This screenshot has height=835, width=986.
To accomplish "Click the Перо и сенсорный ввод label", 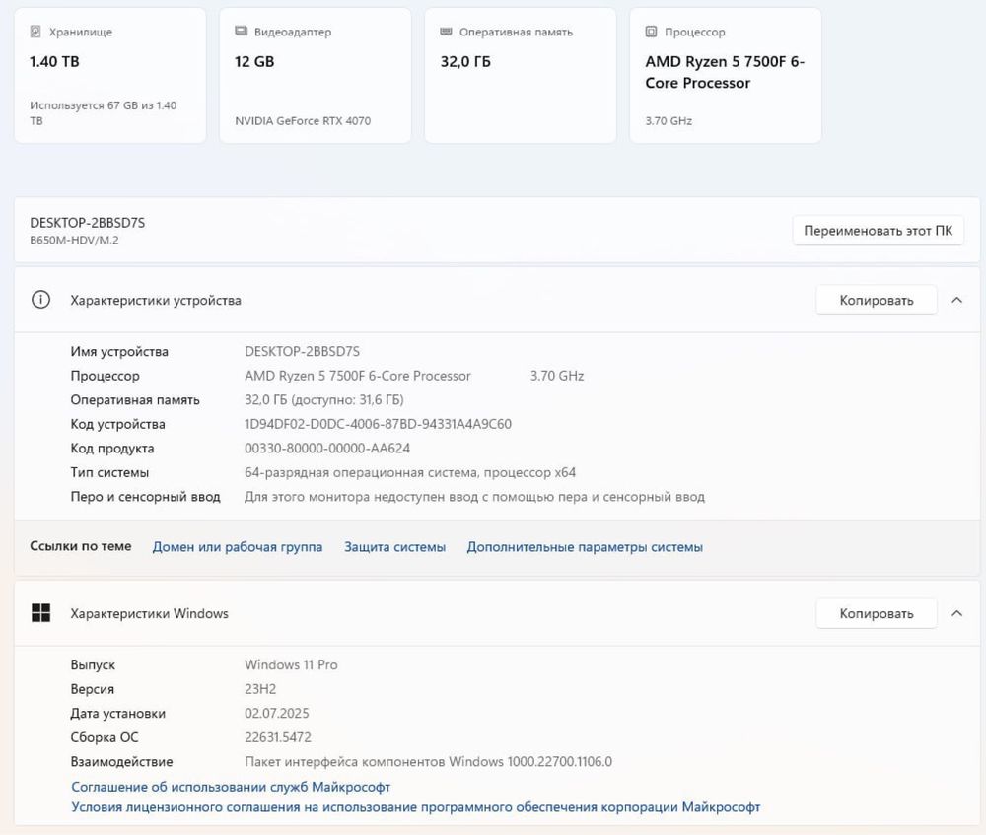I will [145, 497].
